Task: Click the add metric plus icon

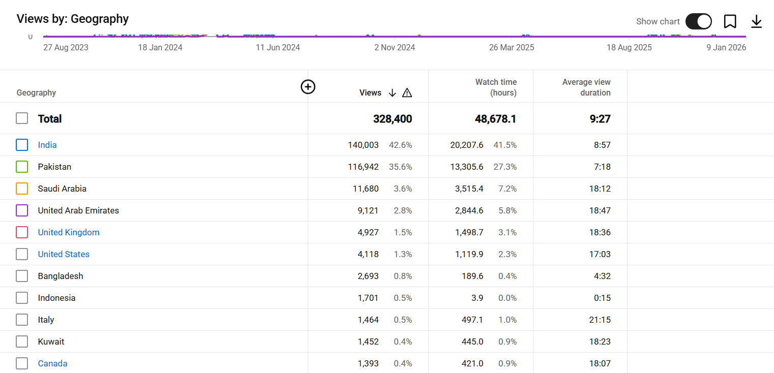Action: 308,87
